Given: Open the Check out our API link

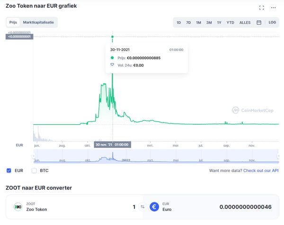Looking at the screenshot, I should click(x=261, y=171).
